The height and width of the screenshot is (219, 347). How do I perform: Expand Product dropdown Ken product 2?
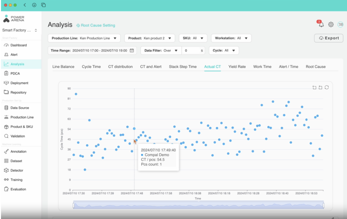tap(150, 38)
